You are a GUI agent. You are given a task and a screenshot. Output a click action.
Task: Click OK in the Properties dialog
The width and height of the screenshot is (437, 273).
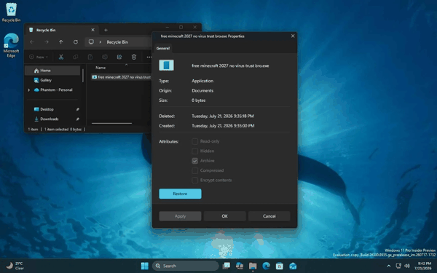click(x=224, y=216)
